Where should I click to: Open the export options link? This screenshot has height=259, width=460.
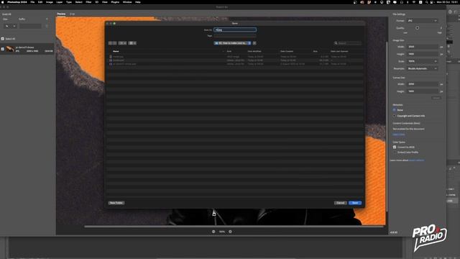pyautogui.click(x=416, y=160)
